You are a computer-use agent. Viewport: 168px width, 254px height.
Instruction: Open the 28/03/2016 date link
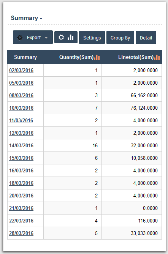tap(21, 233)
